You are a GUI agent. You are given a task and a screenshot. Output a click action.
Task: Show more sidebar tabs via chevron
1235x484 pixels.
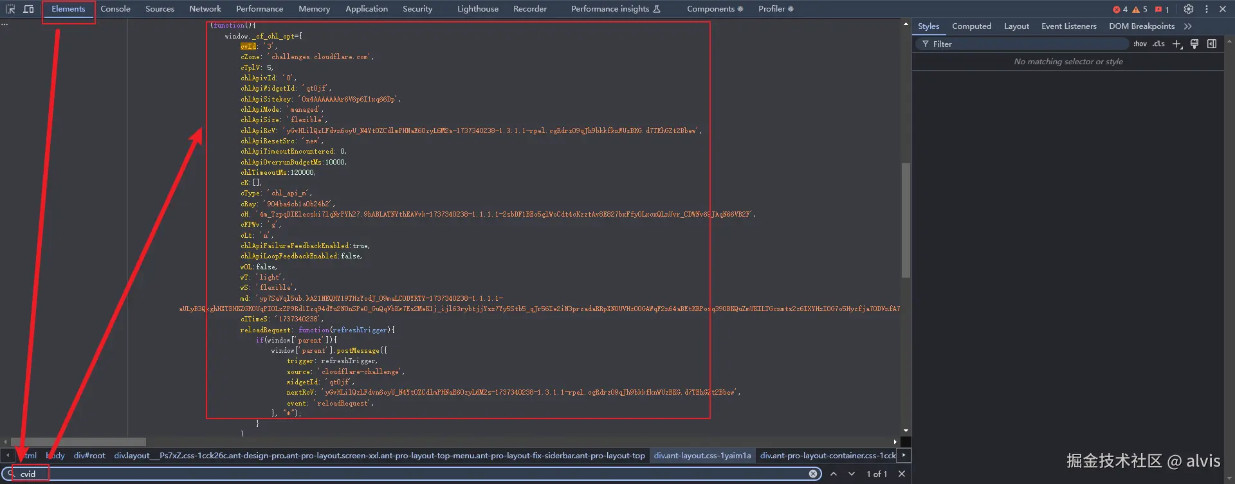(x=1188, y=26)
